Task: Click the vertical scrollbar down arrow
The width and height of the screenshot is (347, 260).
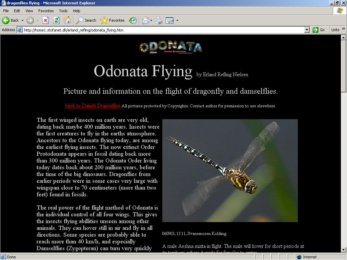Action: coord(343,249)
